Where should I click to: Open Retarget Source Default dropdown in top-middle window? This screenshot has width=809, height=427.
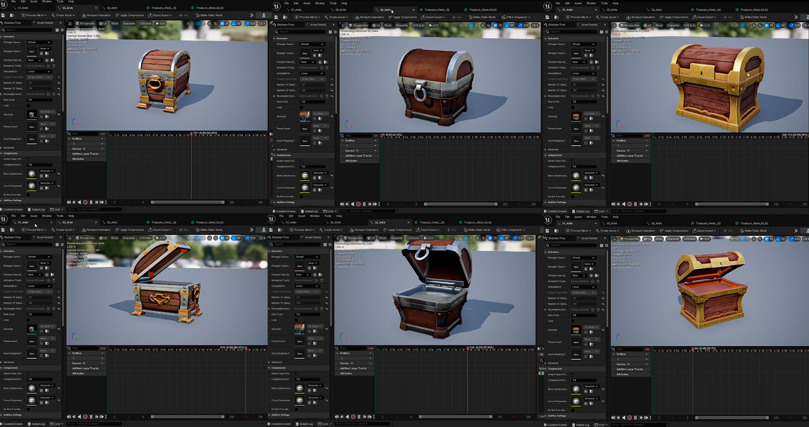[312, 44]
